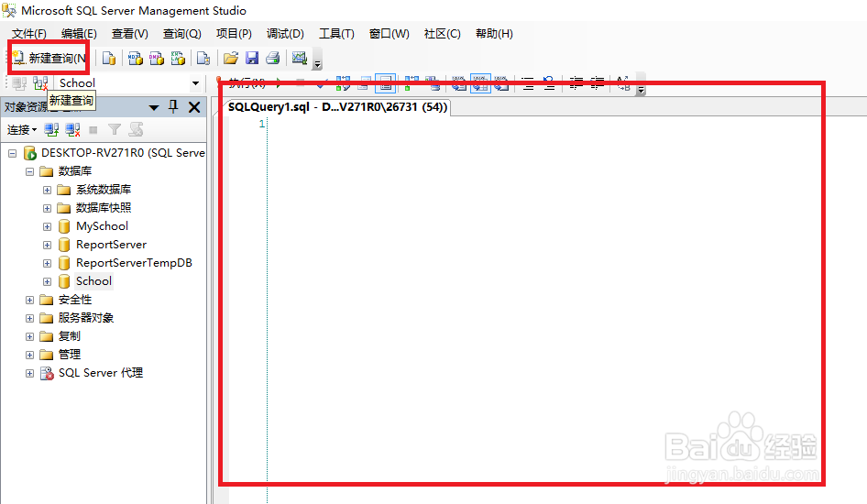The width and height of the screenshot is (867, 504).
Task: Expand the SQL Server 代理 node
Action: [30, 373]
